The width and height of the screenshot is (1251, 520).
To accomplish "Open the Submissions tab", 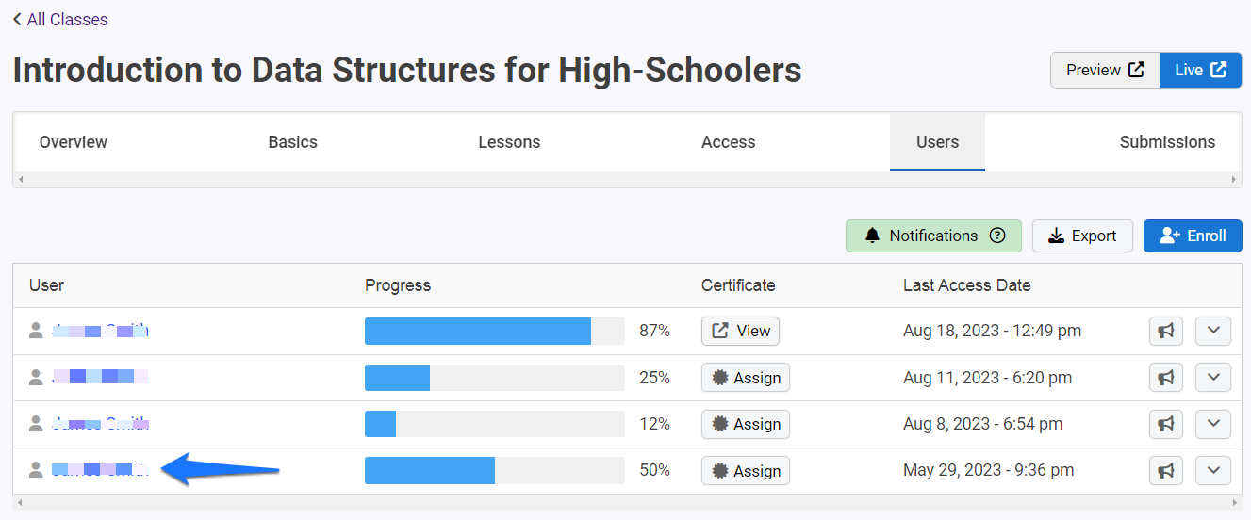I will (1167, 142).
